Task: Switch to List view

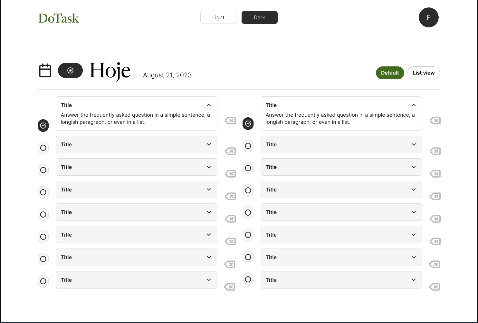Action: click(x=423, y=73)
